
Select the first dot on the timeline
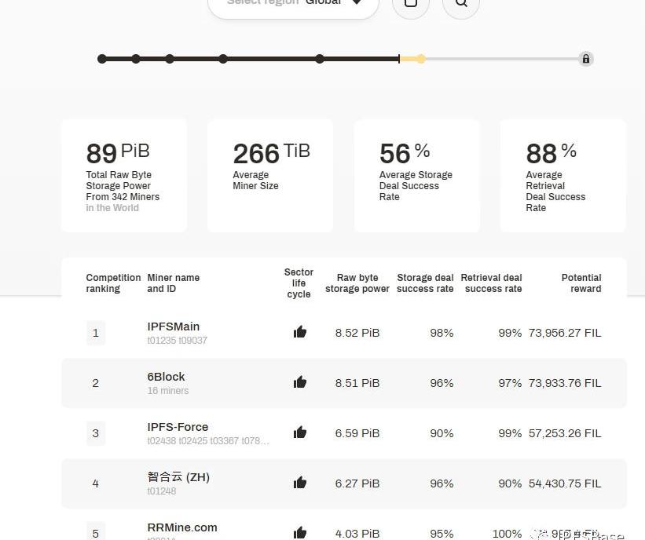102,59
